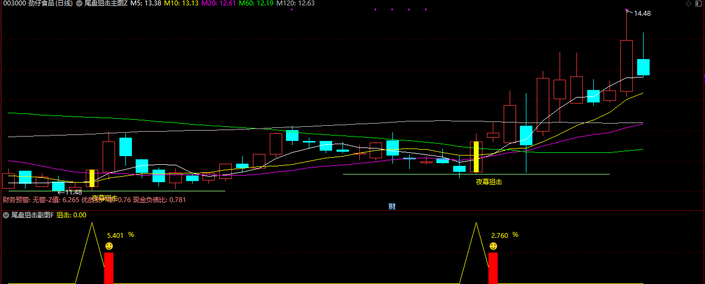Click the red signal bar under 5.401%
The height and width of the screenshot is (284, 705).
coord(109,268)
